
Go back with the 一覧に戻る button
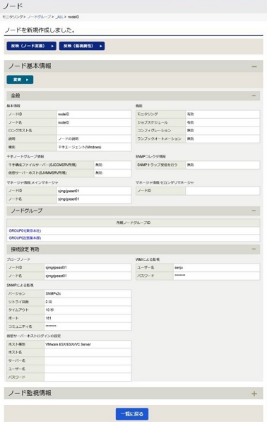point(132,414)
